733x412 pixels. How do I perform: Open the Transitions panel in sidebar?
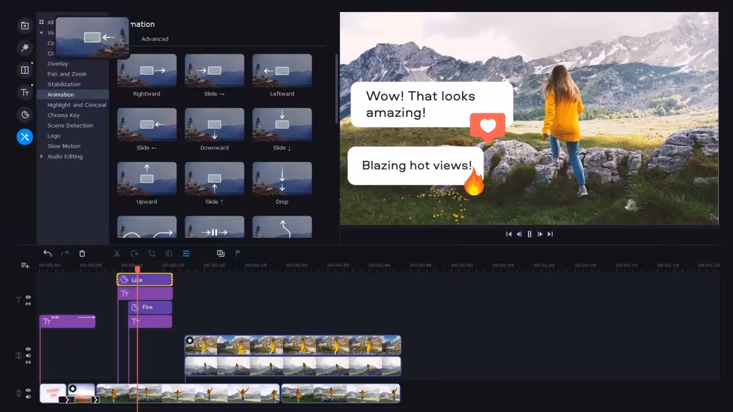25,70
